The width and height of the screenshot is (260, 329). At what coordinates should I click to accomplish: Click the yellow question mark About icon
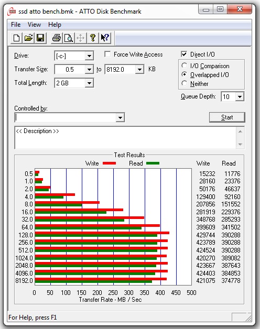(x=93, y=38)
